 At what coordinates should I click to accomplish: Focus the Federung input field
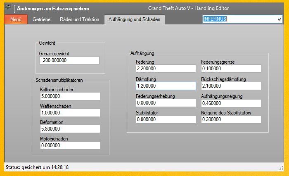[x=165, y=69]
